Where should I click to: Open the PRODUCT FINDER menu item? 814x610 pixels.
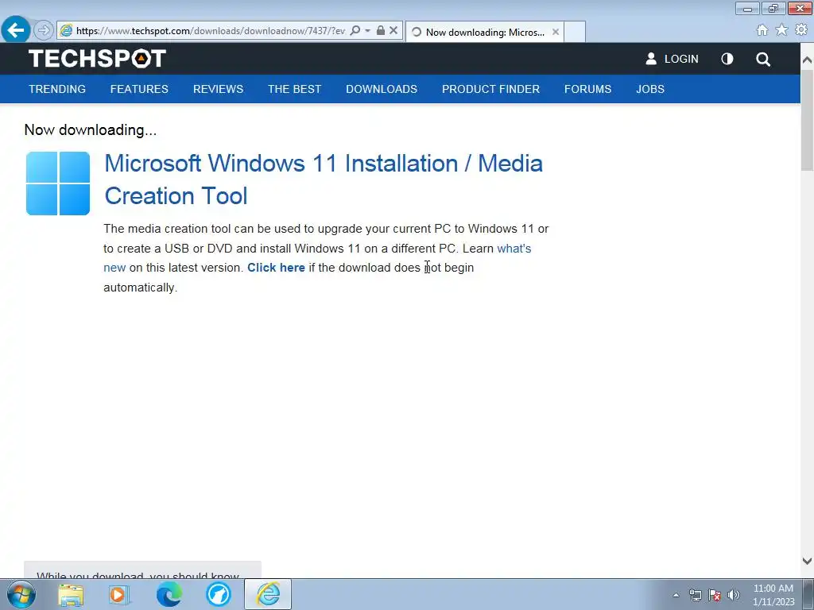point(490,89)
